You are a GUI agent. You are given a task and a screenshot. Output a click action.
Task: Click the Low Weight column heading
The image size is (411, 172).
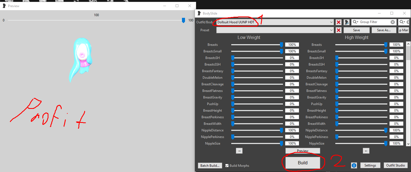tap(249, 38)
